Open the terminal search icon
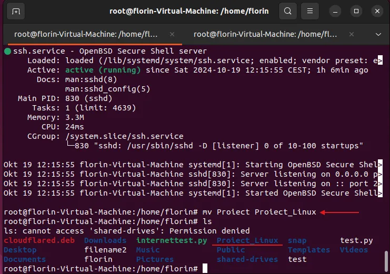 (287, 11)
